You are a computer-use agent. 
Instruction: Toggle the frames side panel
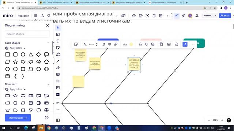click(x=58, y=120)
